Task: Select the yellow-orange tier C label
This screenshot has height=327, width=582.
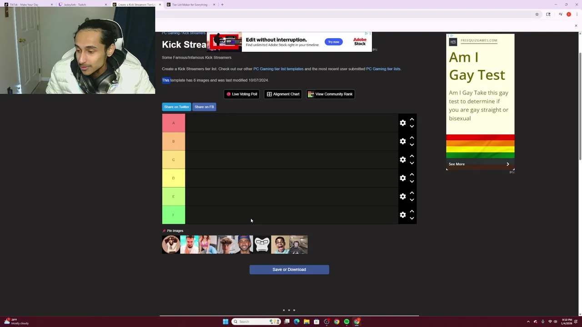Action: pyautogui.click(x=173, y=160)
